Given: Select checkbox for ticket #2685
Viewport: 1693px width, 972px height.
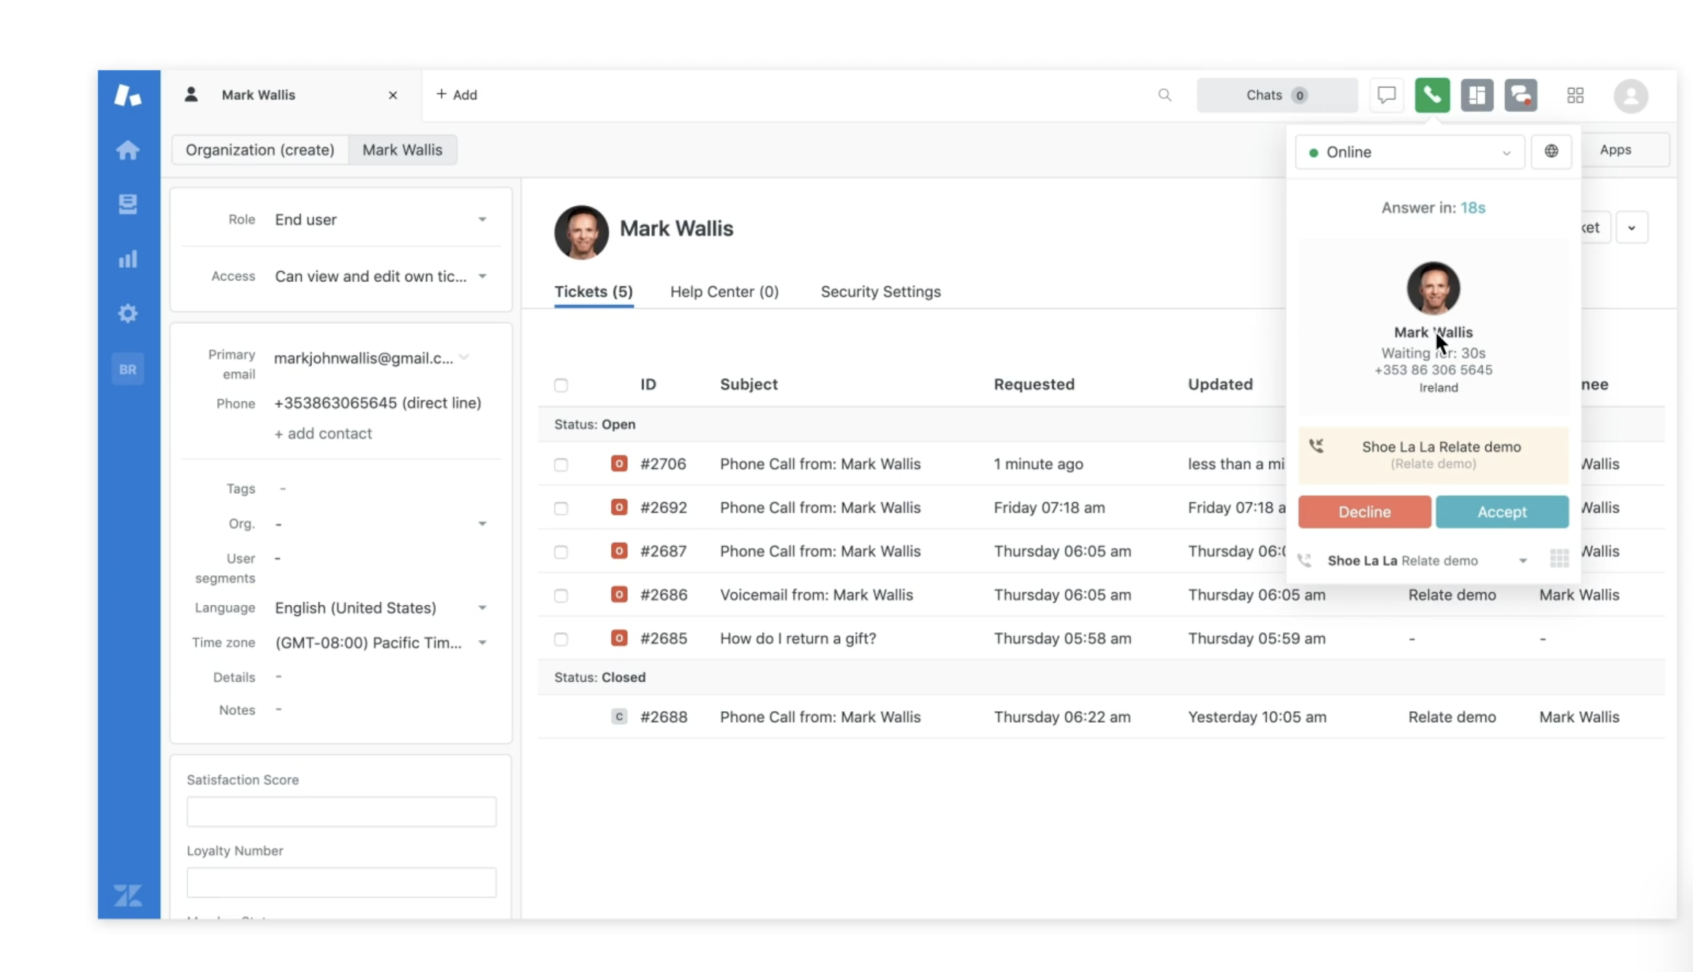Looking at the screenshot, I should pyautogui.click(x=561, y=639).
